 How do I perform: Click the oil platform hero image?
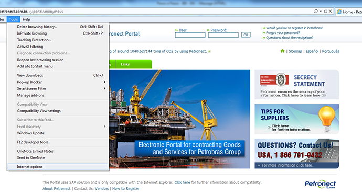(x=179, y=119)
